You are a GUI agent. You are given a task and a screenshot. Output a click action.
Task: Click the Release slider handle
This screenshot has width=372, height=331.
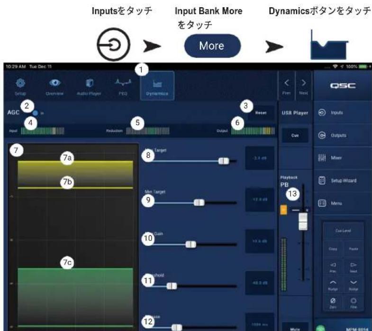pos(177,328)
